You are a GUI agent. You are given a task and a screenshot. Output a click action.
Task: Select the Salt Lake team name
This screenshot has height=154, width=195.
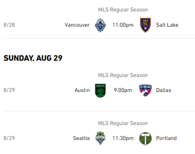[x=167, y=25]
